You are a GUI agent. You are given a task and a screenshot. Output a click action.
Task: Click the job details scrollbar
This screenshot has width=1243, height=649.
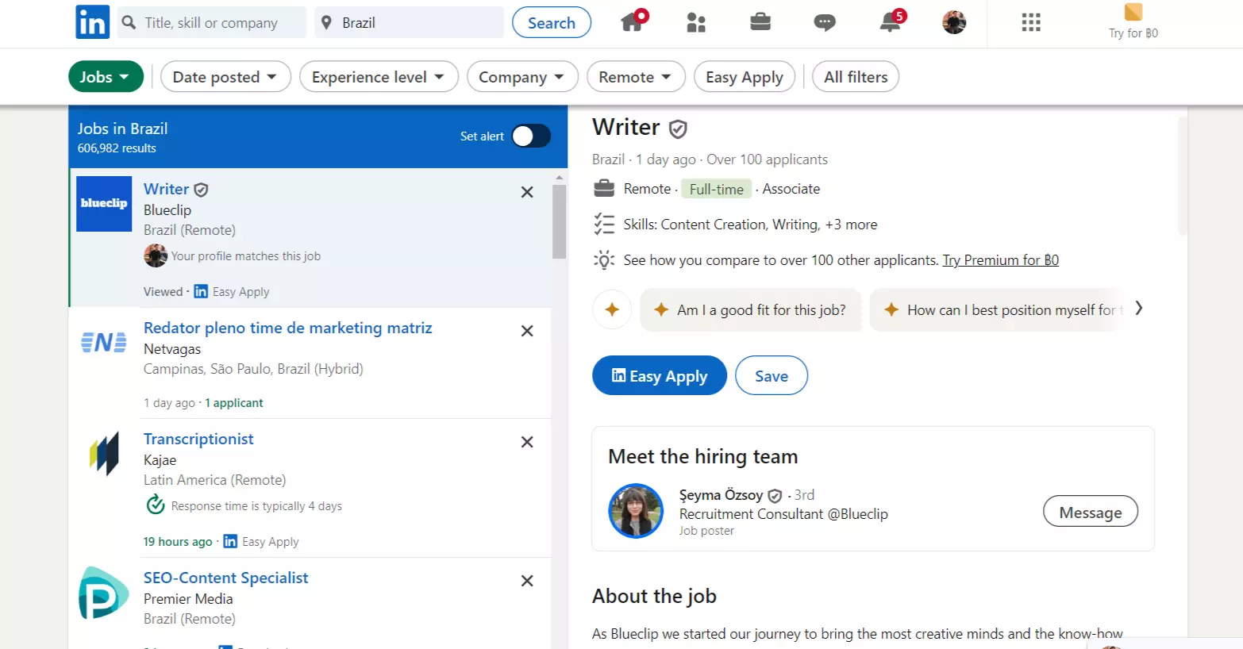pyautogui.click(x=1183, y=176)
